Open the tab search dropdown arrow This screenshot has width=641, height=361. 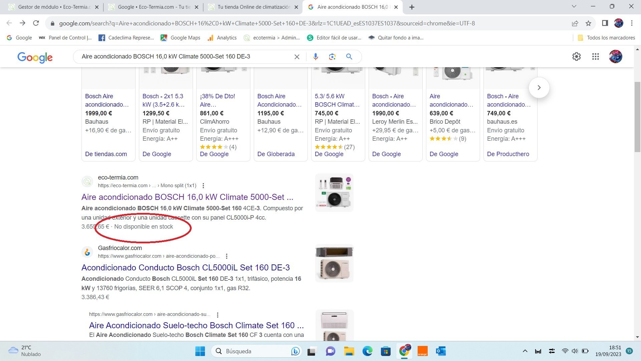click(574, 6)
